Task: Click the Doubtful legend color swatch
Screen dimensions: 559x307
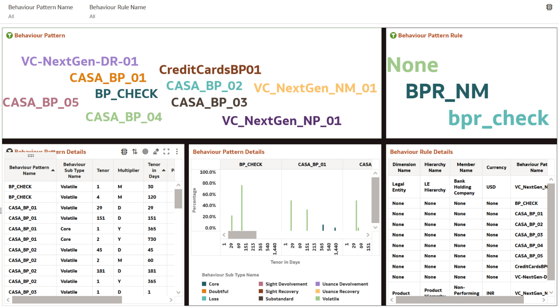Action: (204, 291)
